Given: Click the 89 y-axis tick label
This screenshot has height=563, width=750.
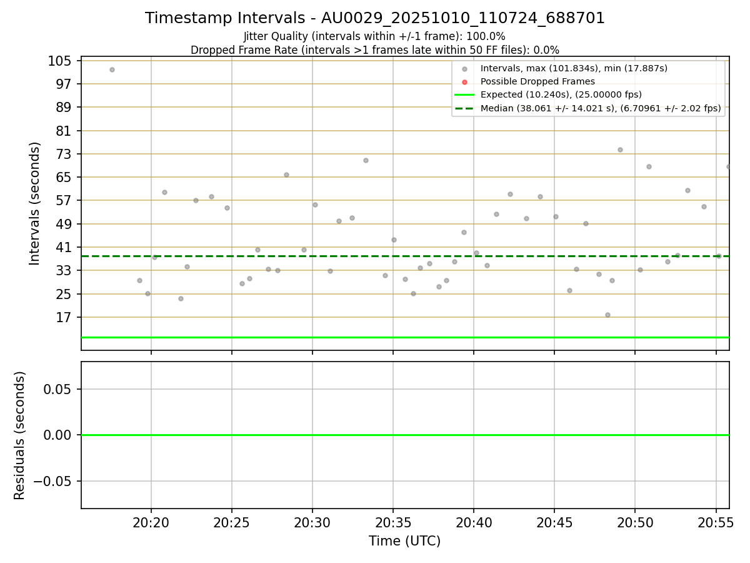Looking at the screenshot, I should coord(65,107).
